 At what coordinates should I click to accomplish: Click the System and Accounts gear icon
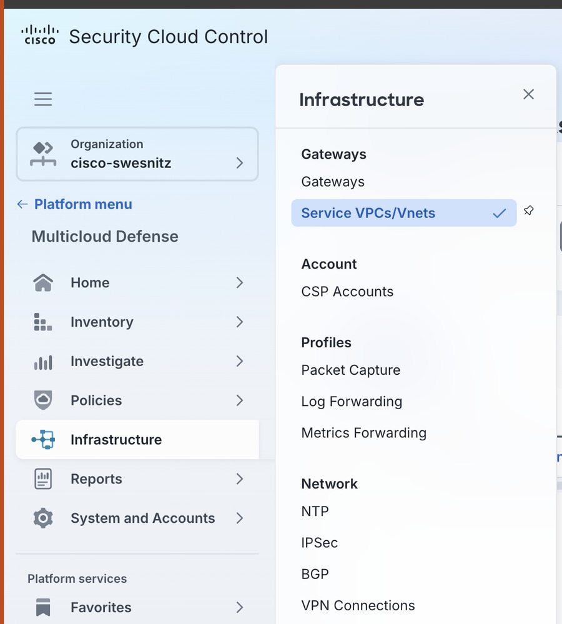click(43, 518)
